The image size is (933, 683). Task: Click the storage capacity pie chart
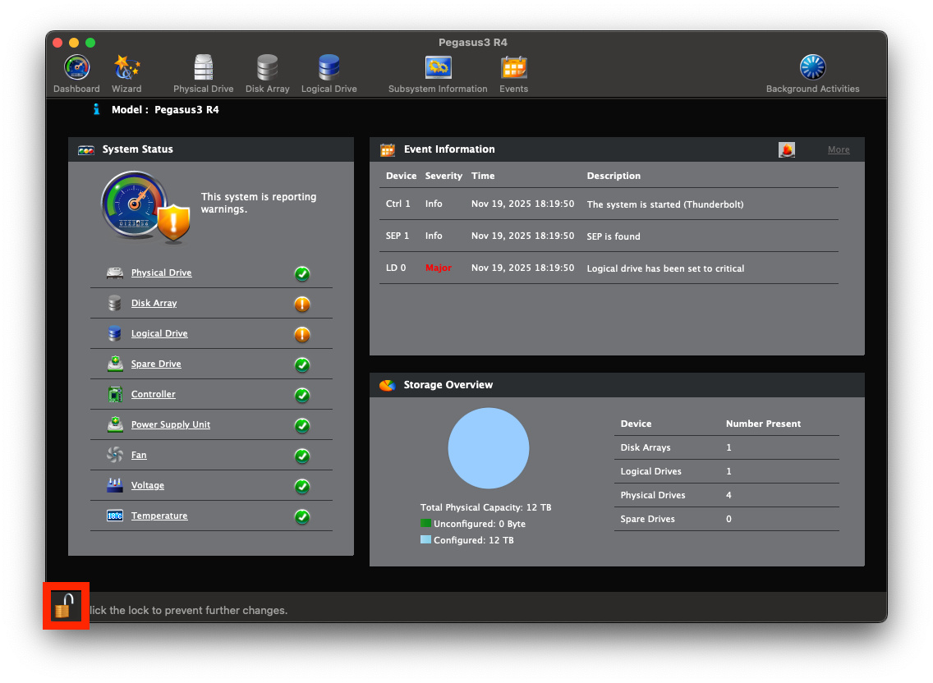click(489, 448)
